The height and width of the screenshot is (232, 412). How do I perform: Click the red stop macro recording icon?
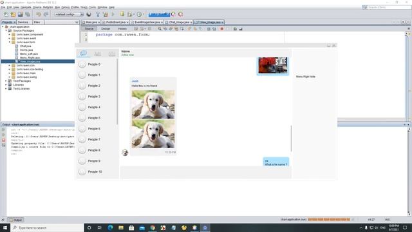tap(221, 28)
